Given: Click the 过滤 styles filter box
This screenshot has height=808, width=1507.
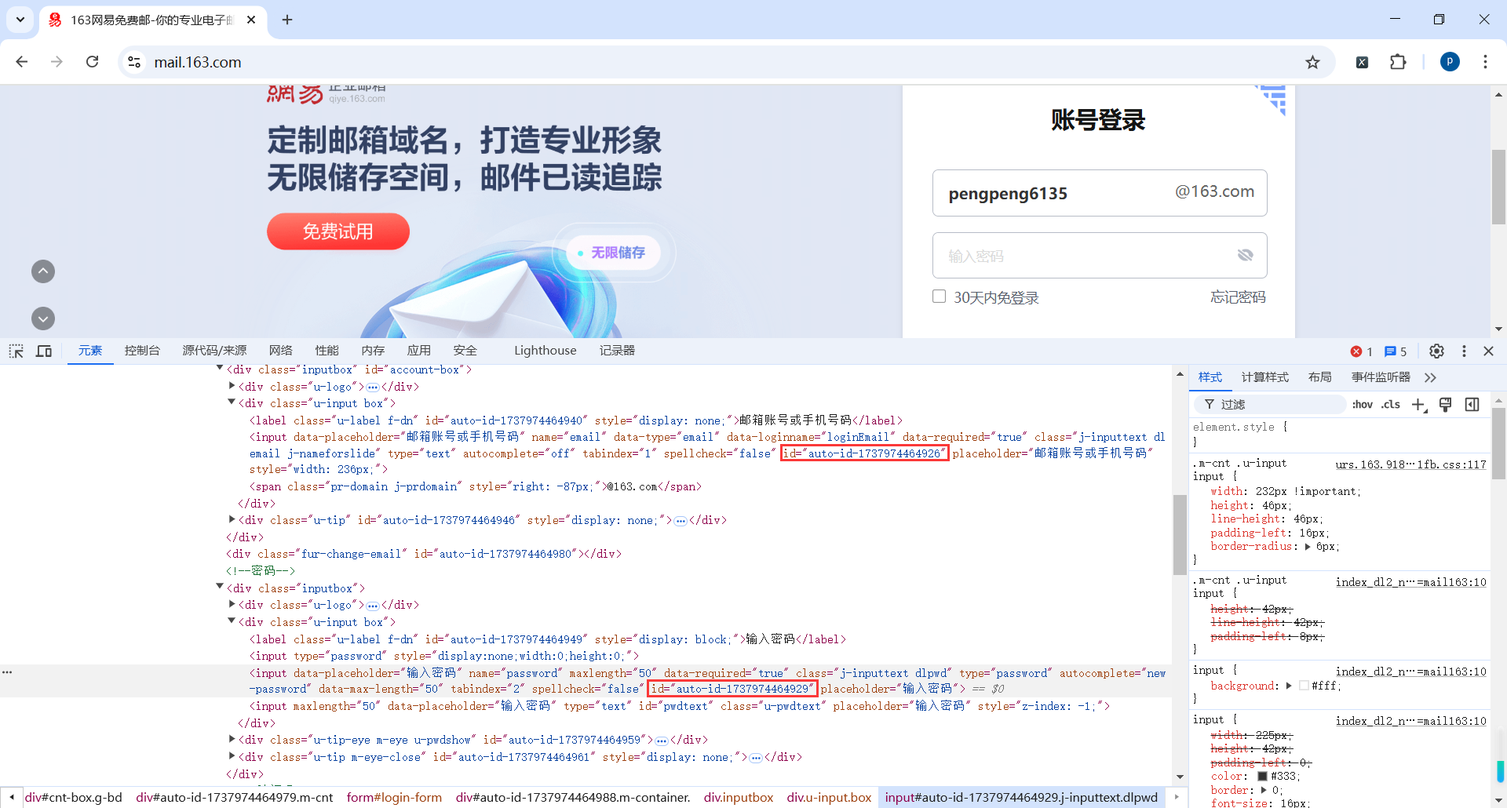Looking at the screenshot, I should (1270, 405).
